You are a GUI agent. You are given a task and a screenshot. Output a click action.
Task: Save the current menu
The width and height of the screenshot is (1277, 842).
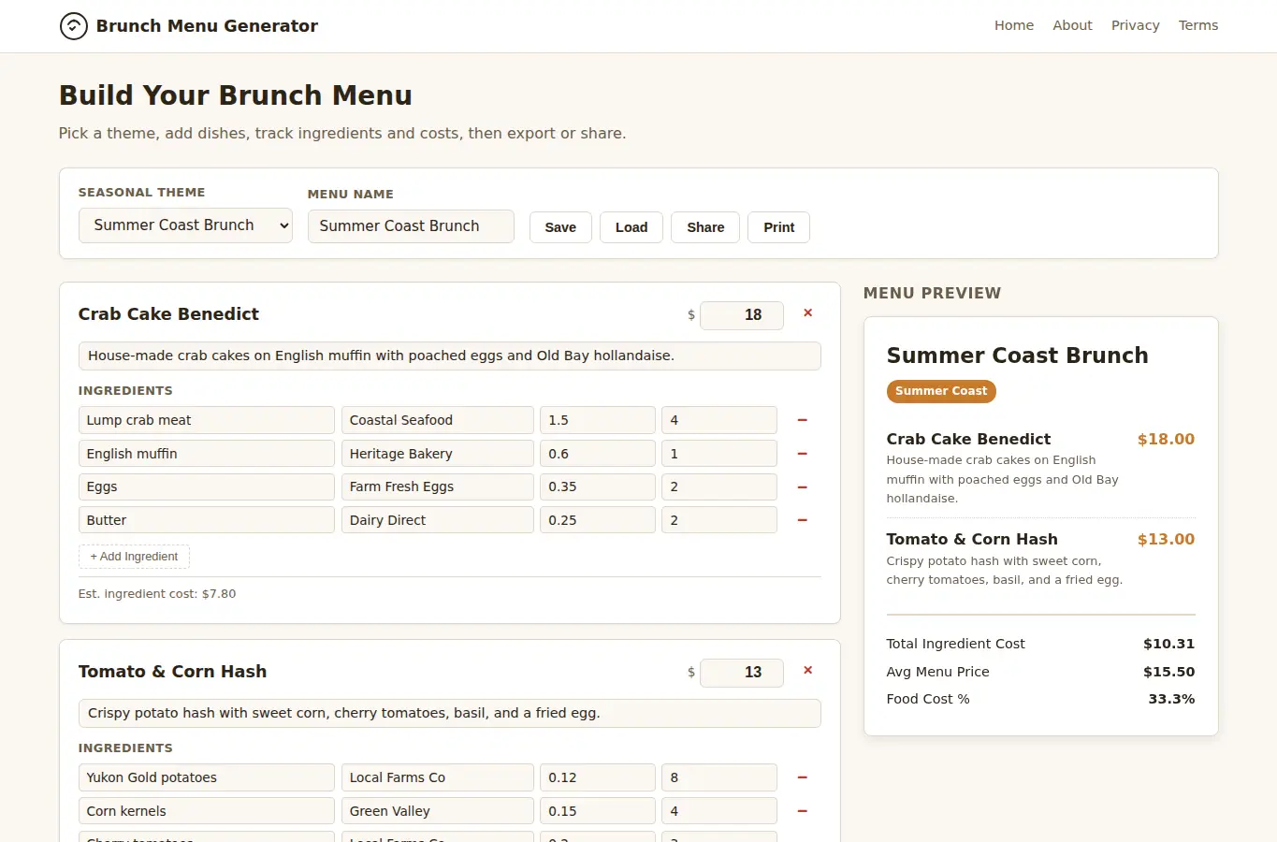tap(560, 227)
